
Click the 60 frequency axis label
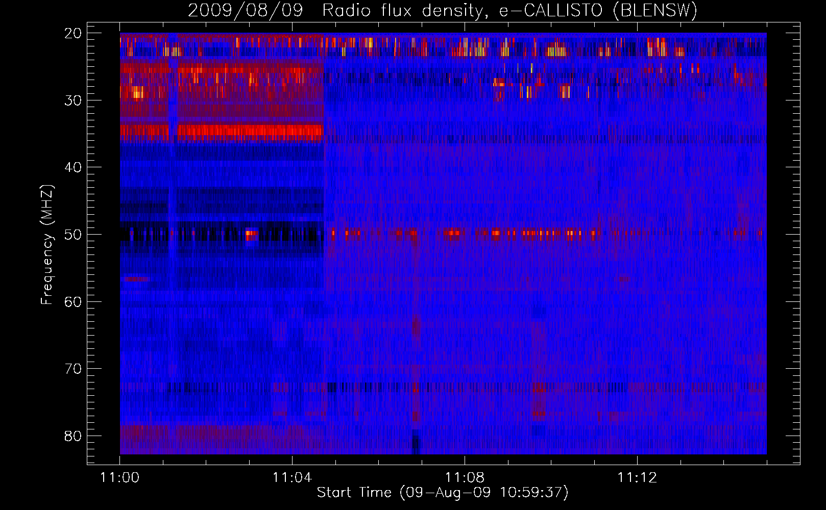(73, 302)
